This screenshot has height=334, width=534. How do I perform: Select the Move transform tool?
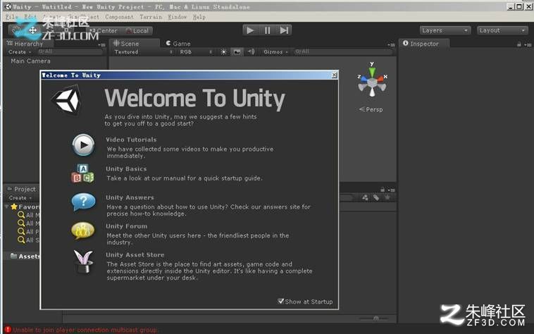coord(33,30)
